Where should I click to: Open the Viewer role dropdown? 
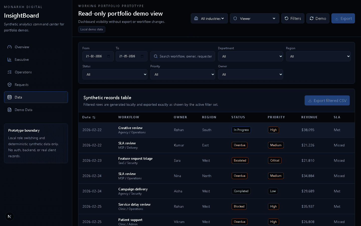click(x=254, y=18)
